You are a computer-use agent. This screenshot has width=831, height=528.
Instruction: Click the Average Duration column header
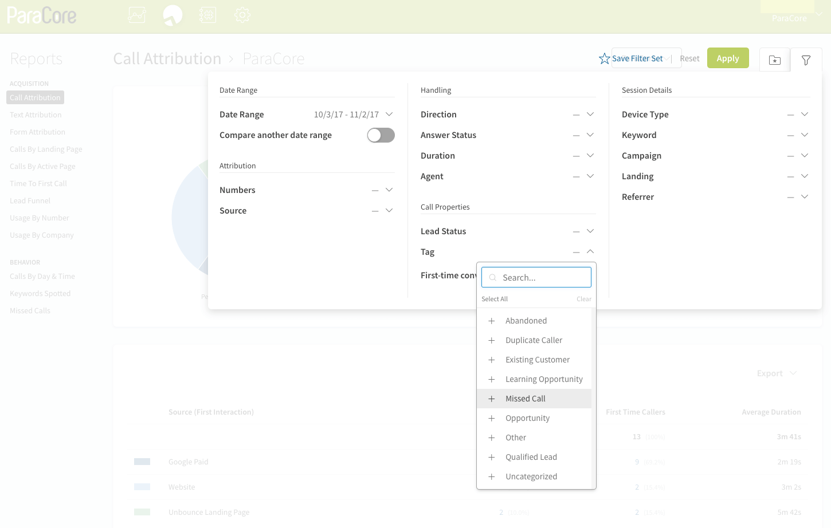[771, 412]
